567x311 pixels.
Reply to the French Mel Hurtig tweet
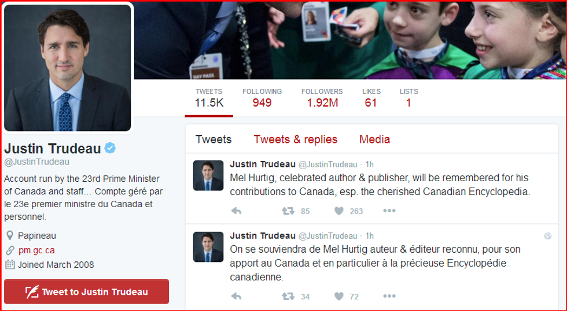click(x=236, y=297)
